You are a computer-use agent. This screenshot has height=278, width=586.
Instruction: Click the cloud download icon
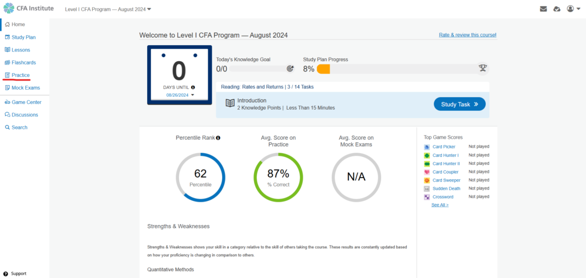tap(557, 9)
